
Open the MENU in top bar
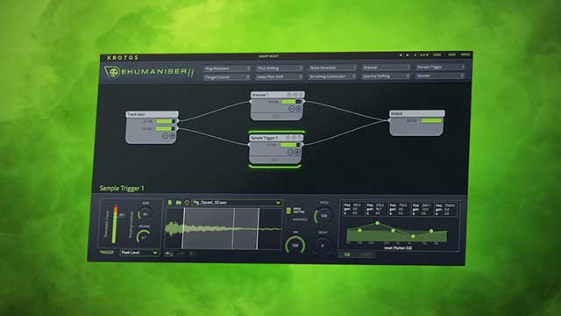click(465, 54)
